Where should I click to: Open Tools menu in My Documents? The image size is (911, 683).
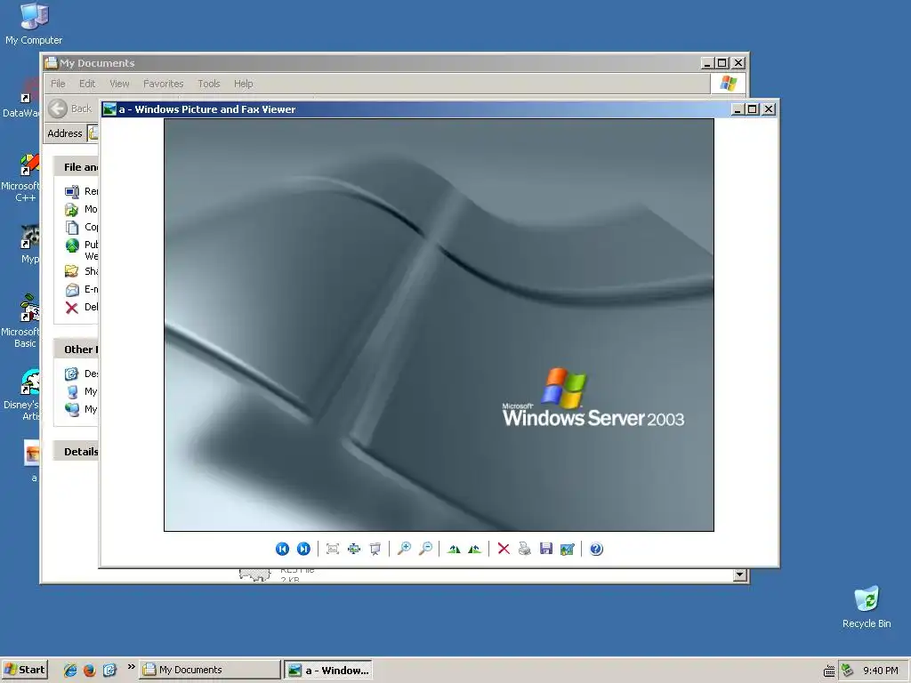pyautogui.click(x=208, y=84)
